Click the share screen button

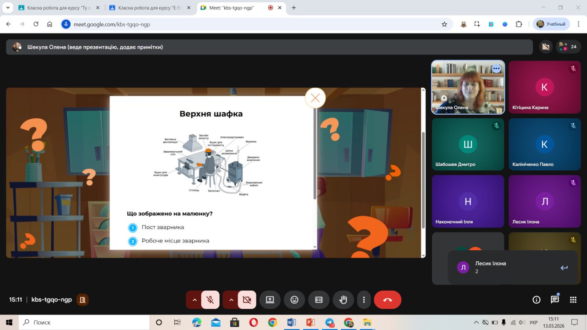tap(270, 300)
